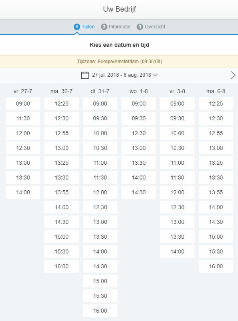Expand the date range dropdown chevron
Image resolution: width=238 pixels, height=321 pixels.
tap(155, 75)
